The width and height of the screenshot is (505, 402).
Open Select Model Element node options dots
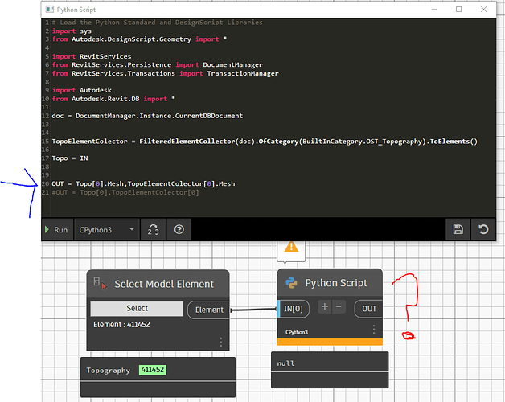(x=220, y=342)
